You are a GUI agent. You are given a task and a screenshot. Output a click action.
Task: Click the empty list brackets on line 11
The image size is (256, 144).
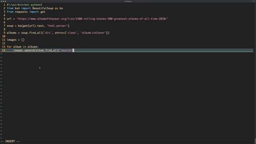[x=23, y=40]
